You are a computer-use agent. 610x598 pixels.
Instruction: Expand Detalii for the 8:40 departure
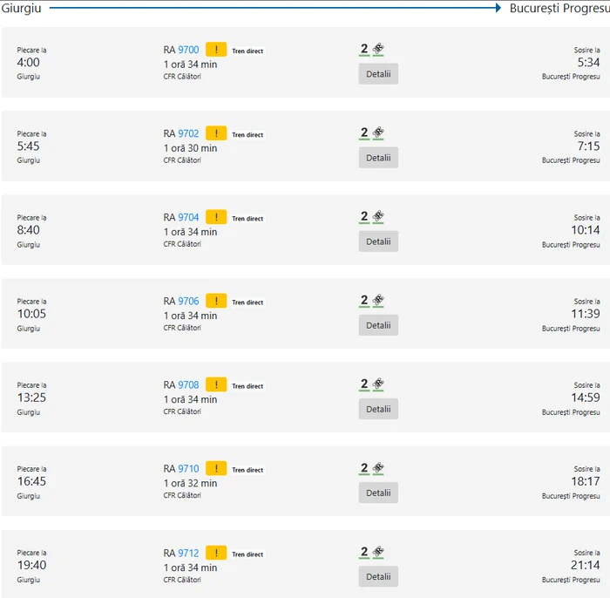click(378, 241)
